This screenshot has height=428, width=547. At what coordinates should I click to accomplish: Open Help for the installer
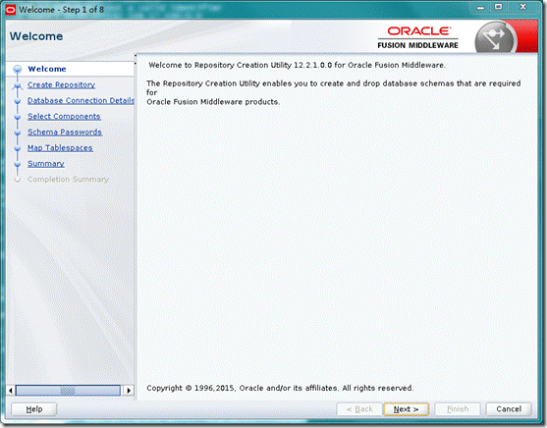[34, 409]
